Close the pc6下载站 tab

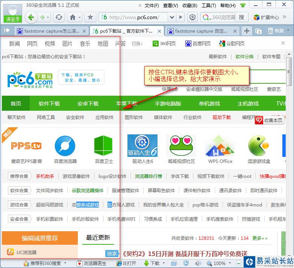(159, 31)
